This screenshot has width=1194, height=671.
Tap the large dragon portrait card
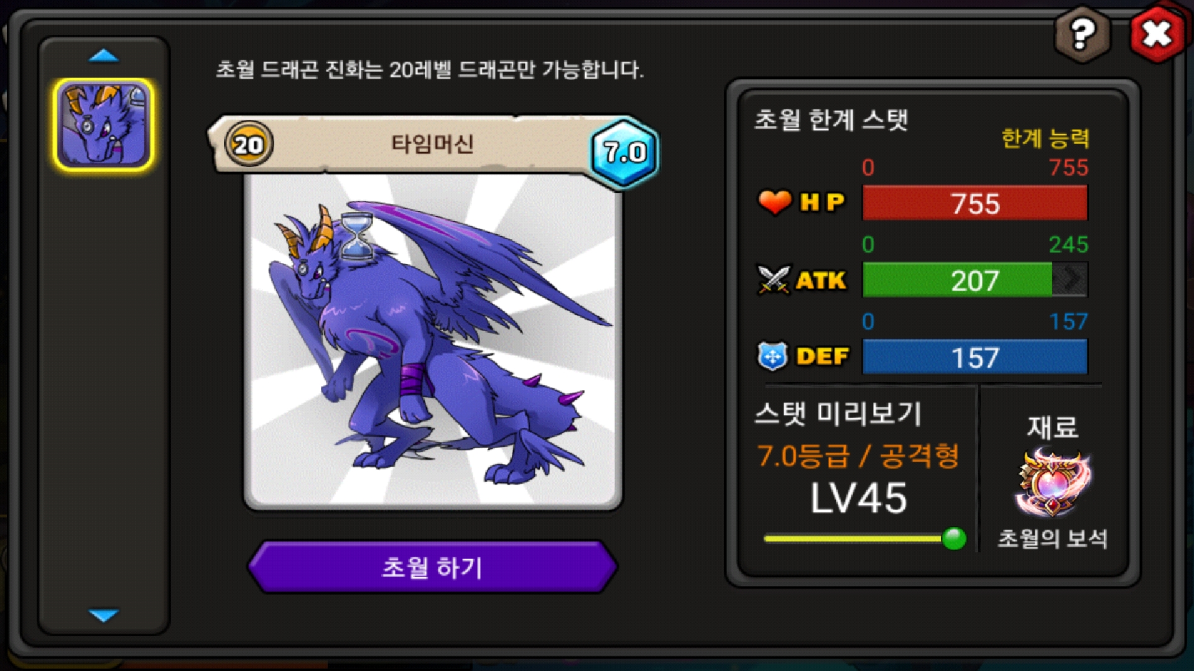point(433,340)
